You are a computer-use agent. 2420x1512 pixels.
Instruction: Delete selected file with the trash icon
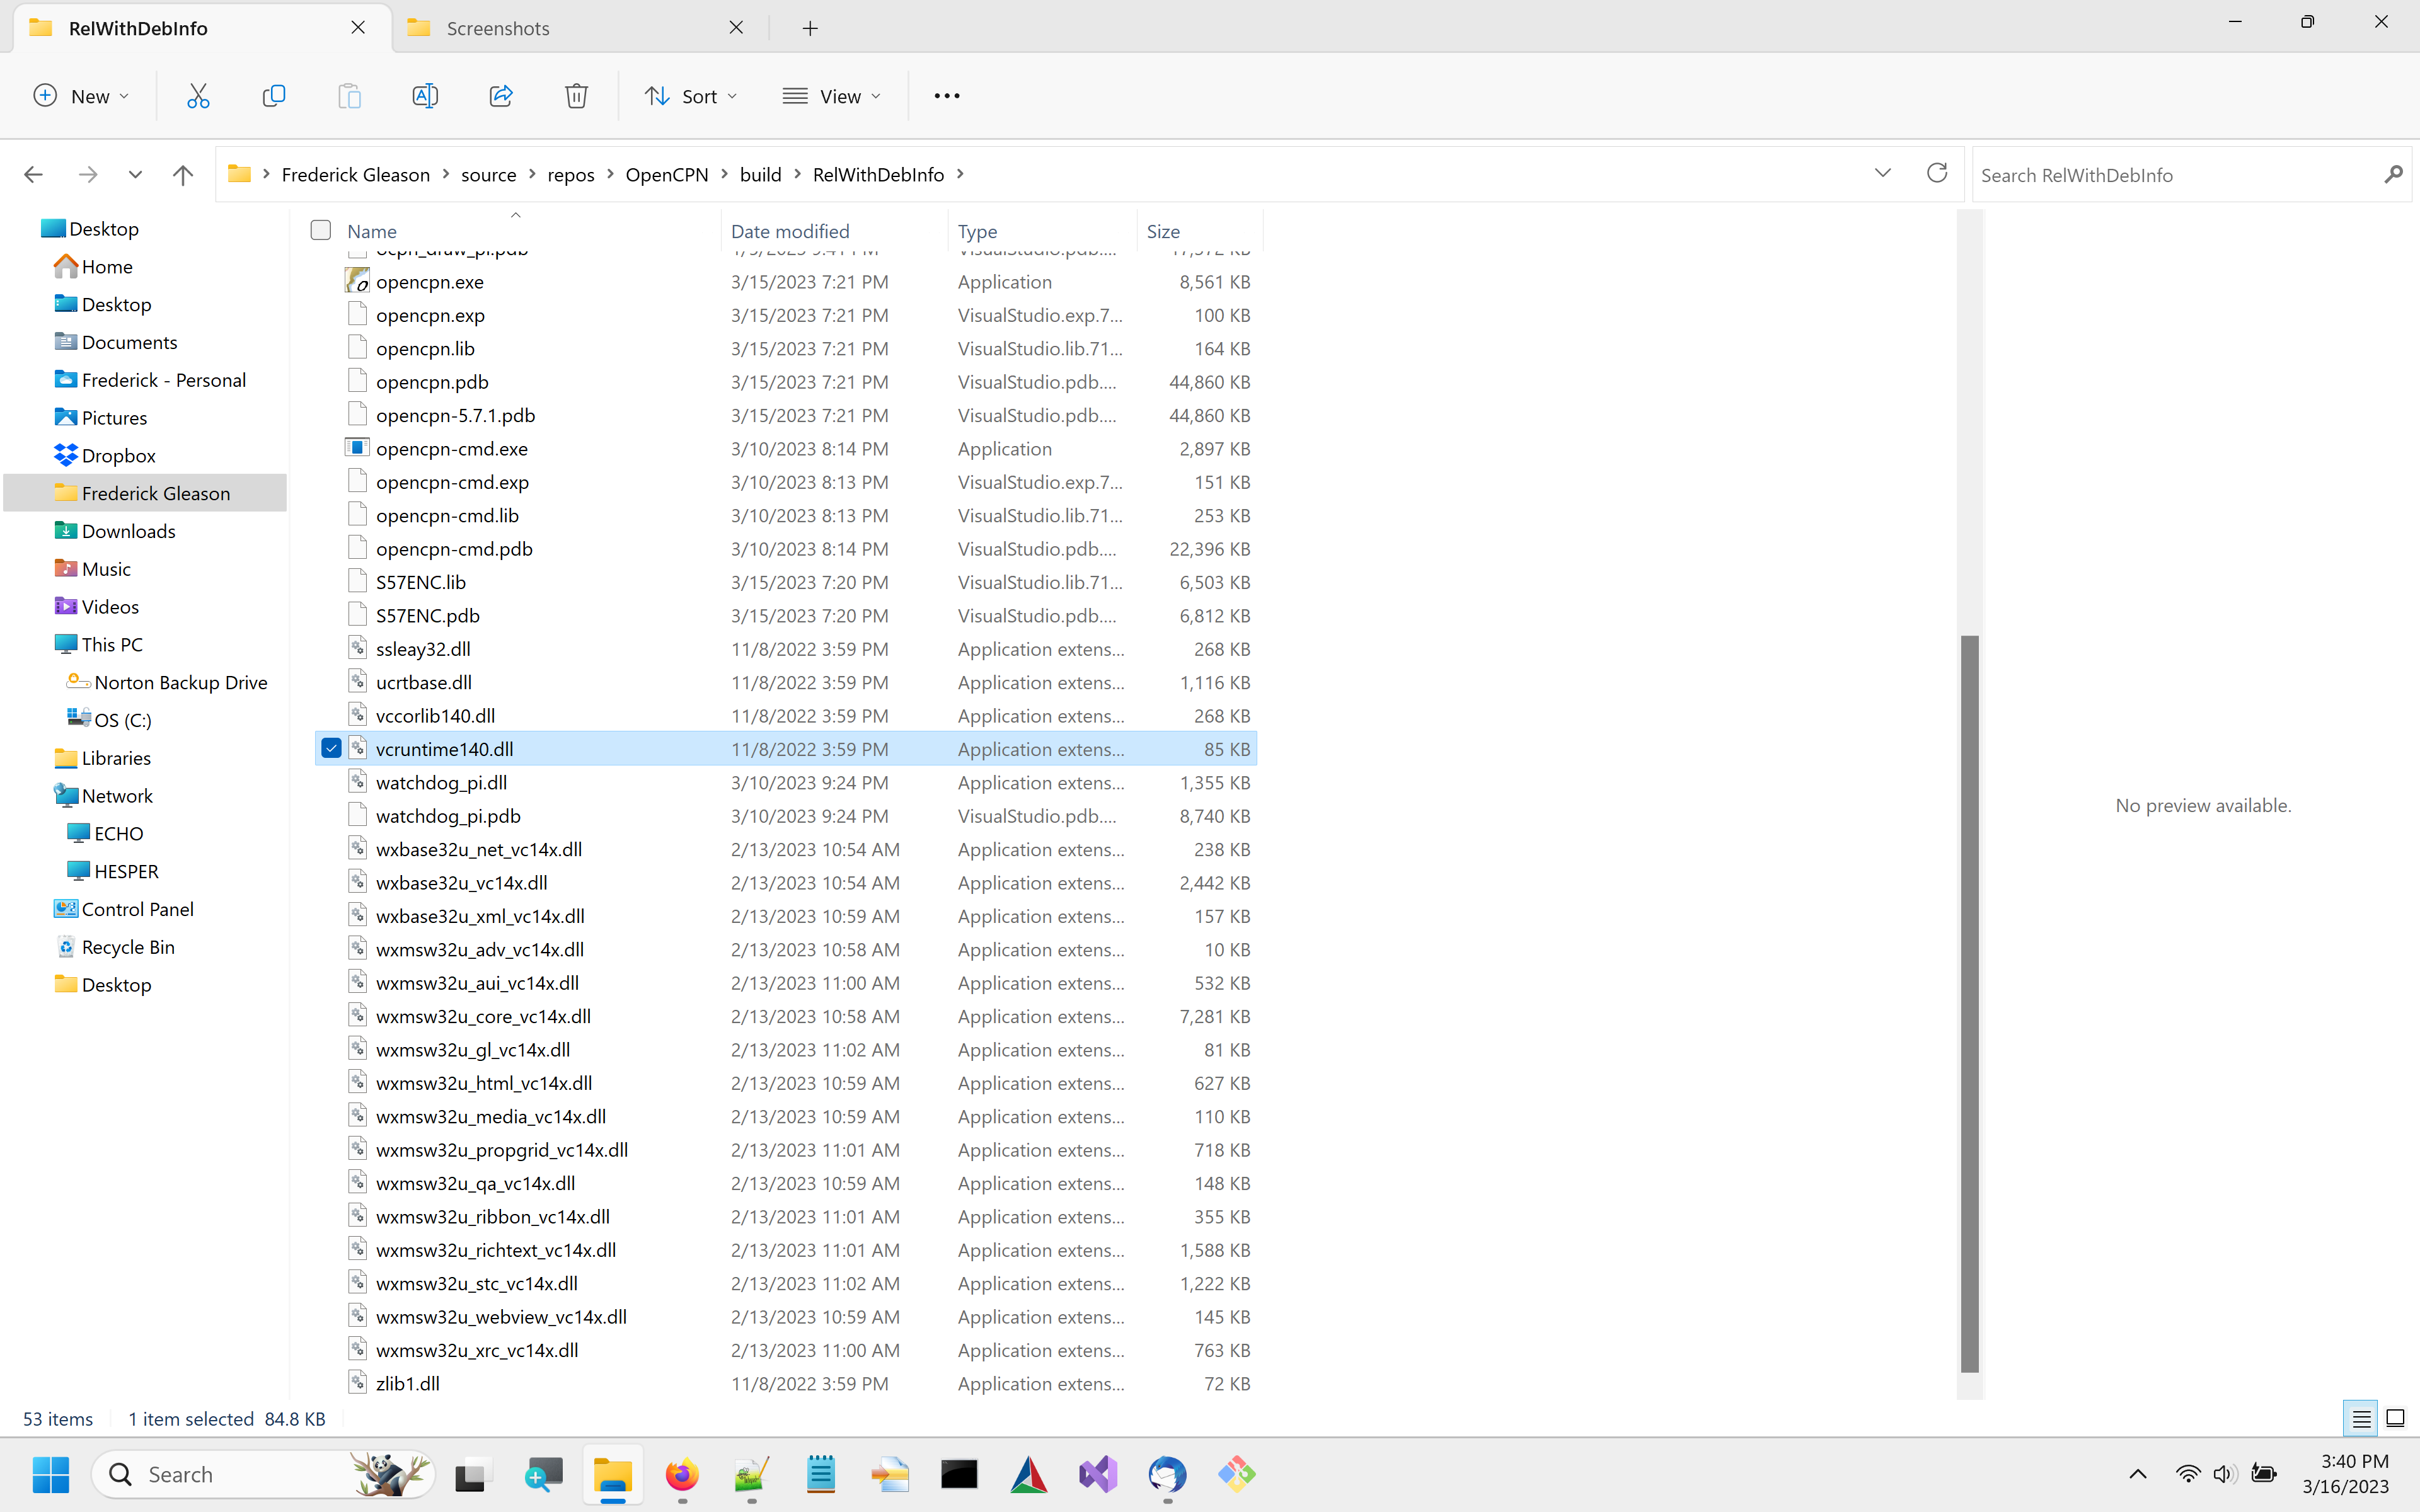(x=576, y=96)
